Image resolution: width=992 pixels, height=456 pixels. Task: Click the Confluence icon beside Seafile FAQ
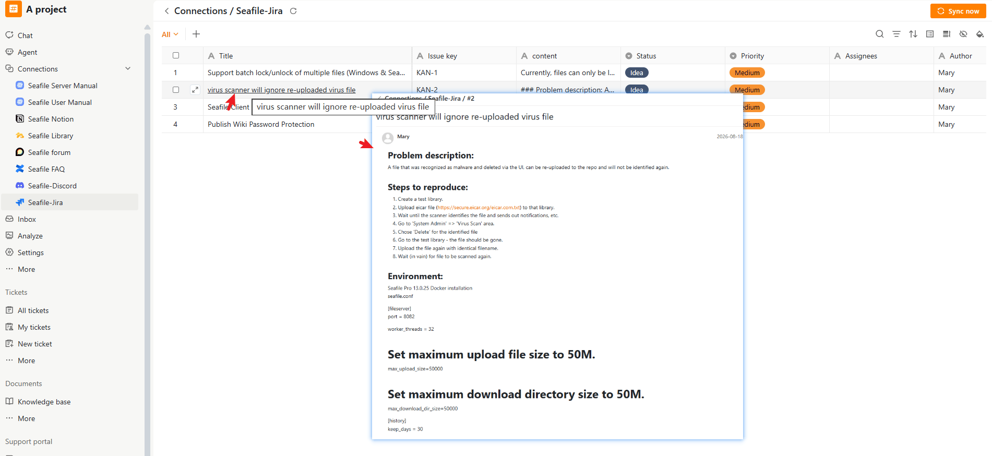(20, 169)
